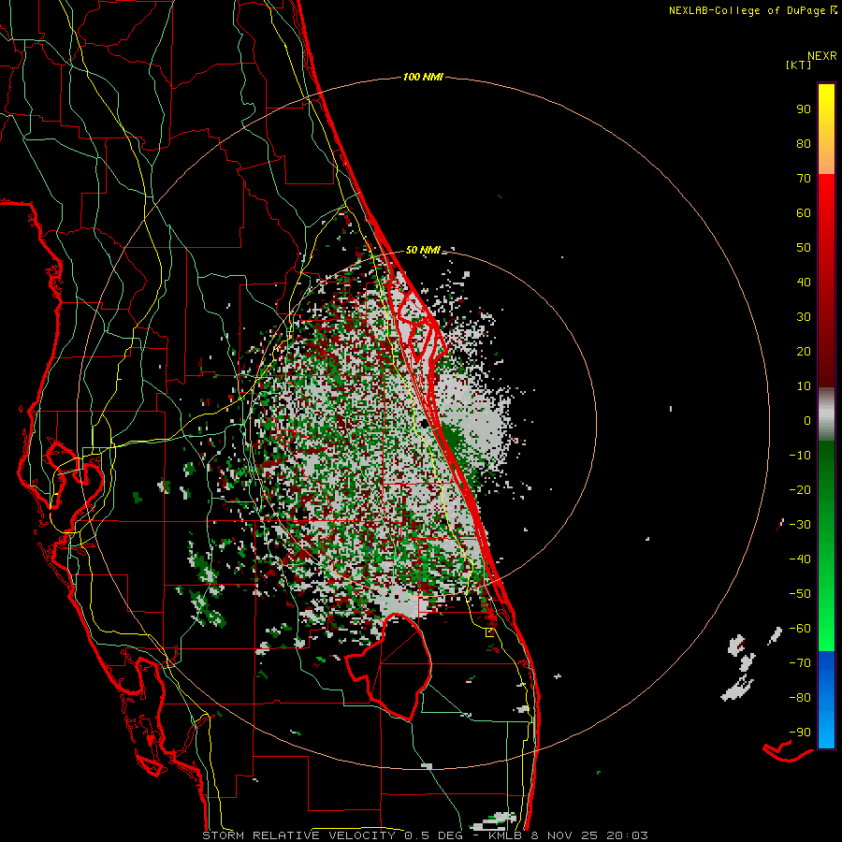The width and height of the screenshot is (842, 842).
Task: Click the [KT] units label
Action: [x=798, y=65]
